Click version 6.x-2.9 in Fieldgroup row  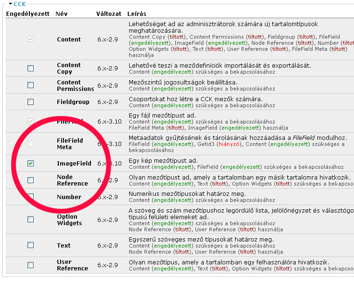[x=108, y=102]
